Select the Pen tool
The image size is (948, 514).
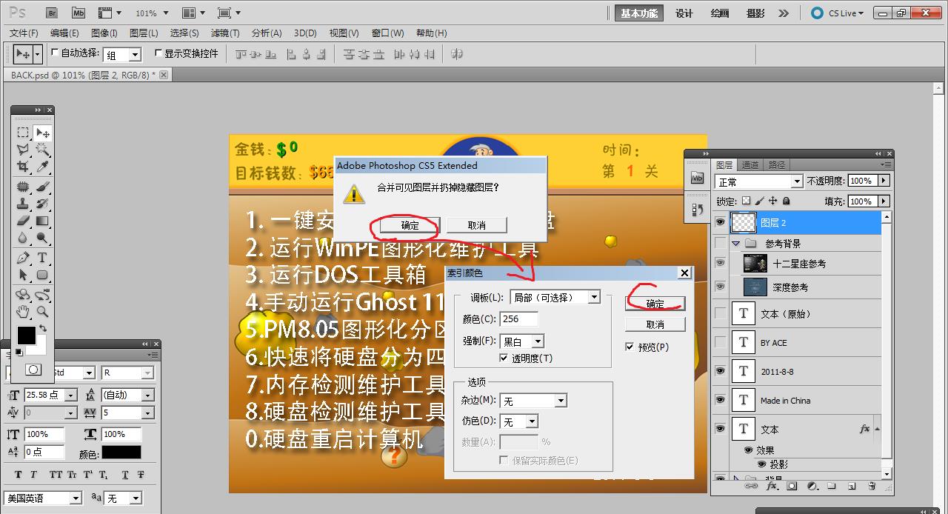pyautogui.click(x=23, y=257)
